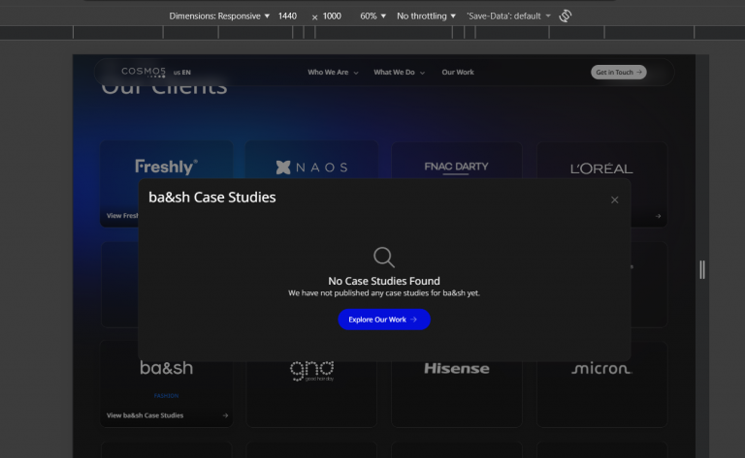Screen dimensions: 745x458
Task: Open the US EN language selector
Action: [182, 73]
